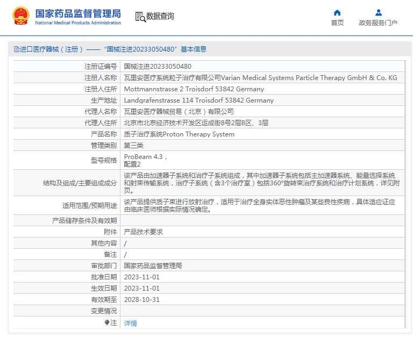413x339 pixels.
Task: Select management class 第三类 value
Action: pyautogui.click(x=133, y=146)
